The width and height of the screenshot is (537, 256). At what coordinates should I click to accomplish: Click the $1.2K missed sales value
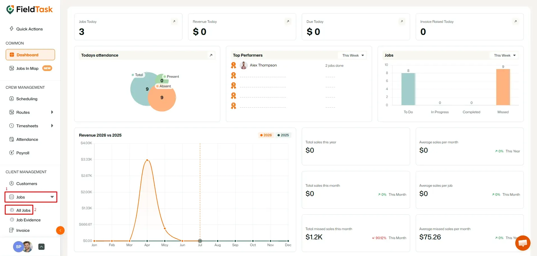[x=314, y=237]
